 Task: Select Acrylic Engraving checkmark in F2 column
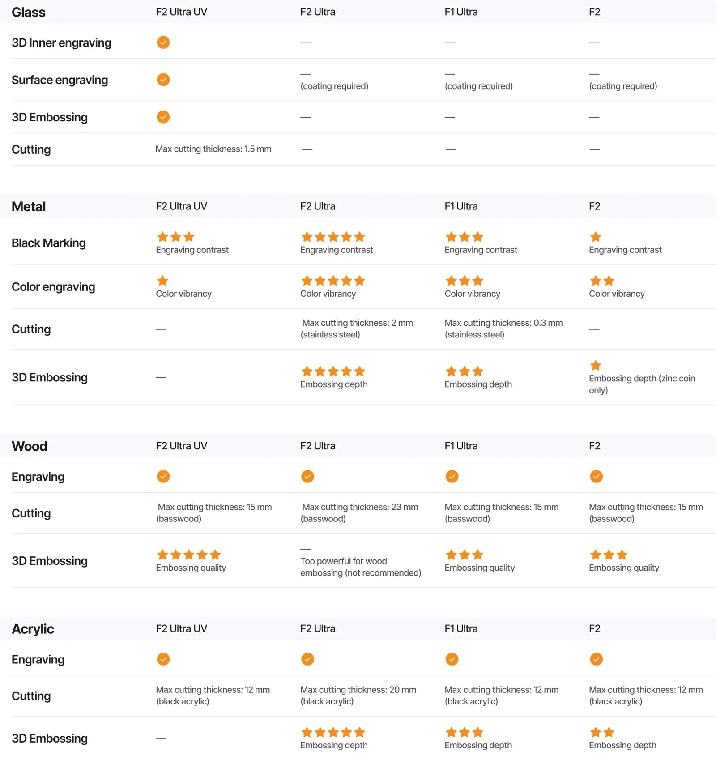click(596, 659)
